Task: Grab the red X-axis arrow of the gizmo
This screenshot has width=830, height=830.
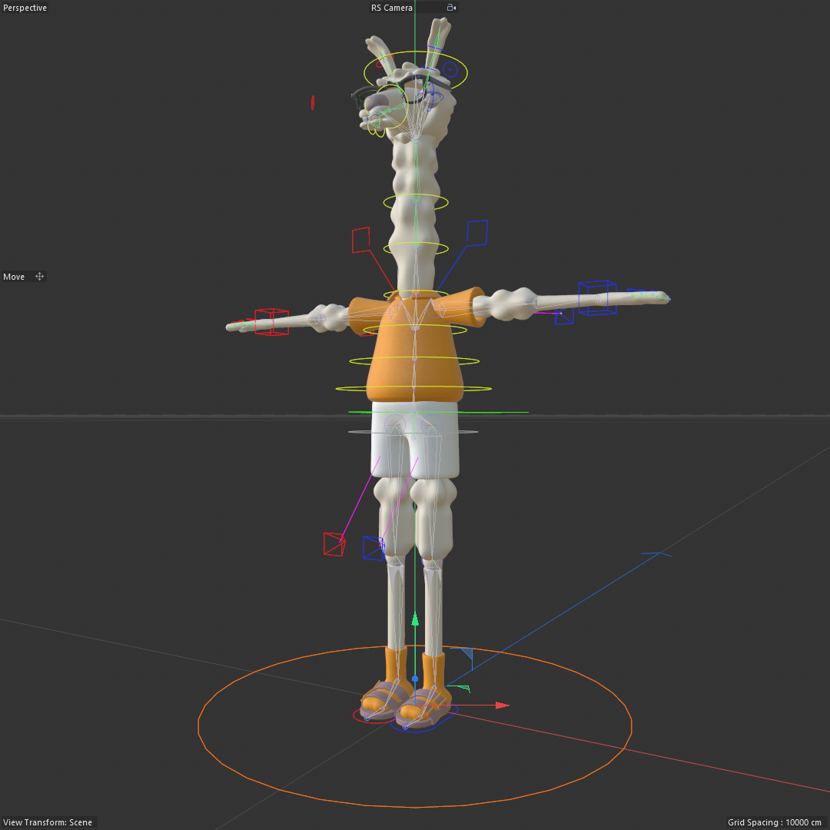Action: click(502, 705)
